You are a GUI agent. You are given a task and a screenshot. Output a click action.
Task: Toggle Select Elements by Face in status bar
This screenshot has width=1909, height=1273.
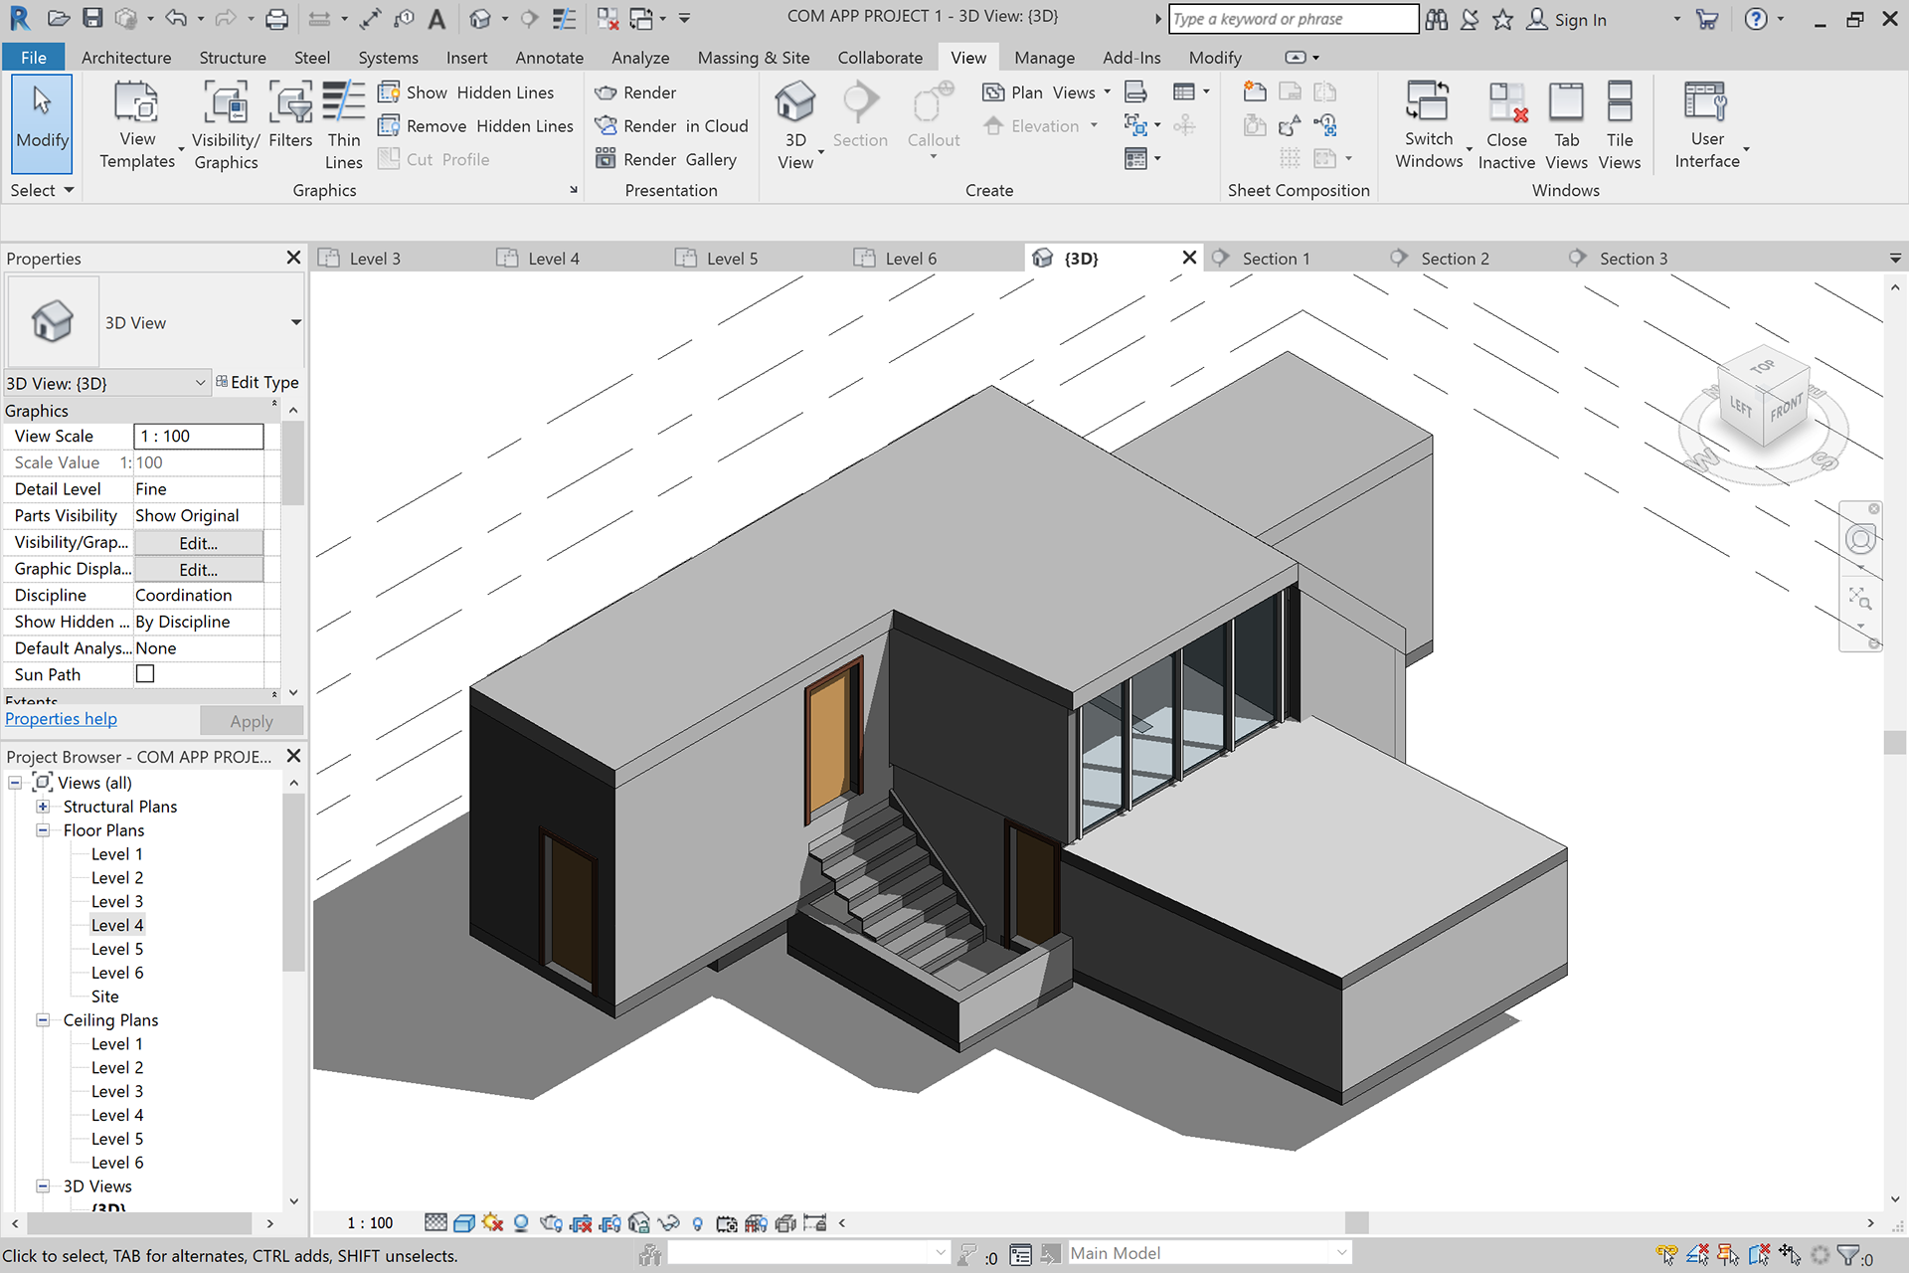click(1759, 1255)
